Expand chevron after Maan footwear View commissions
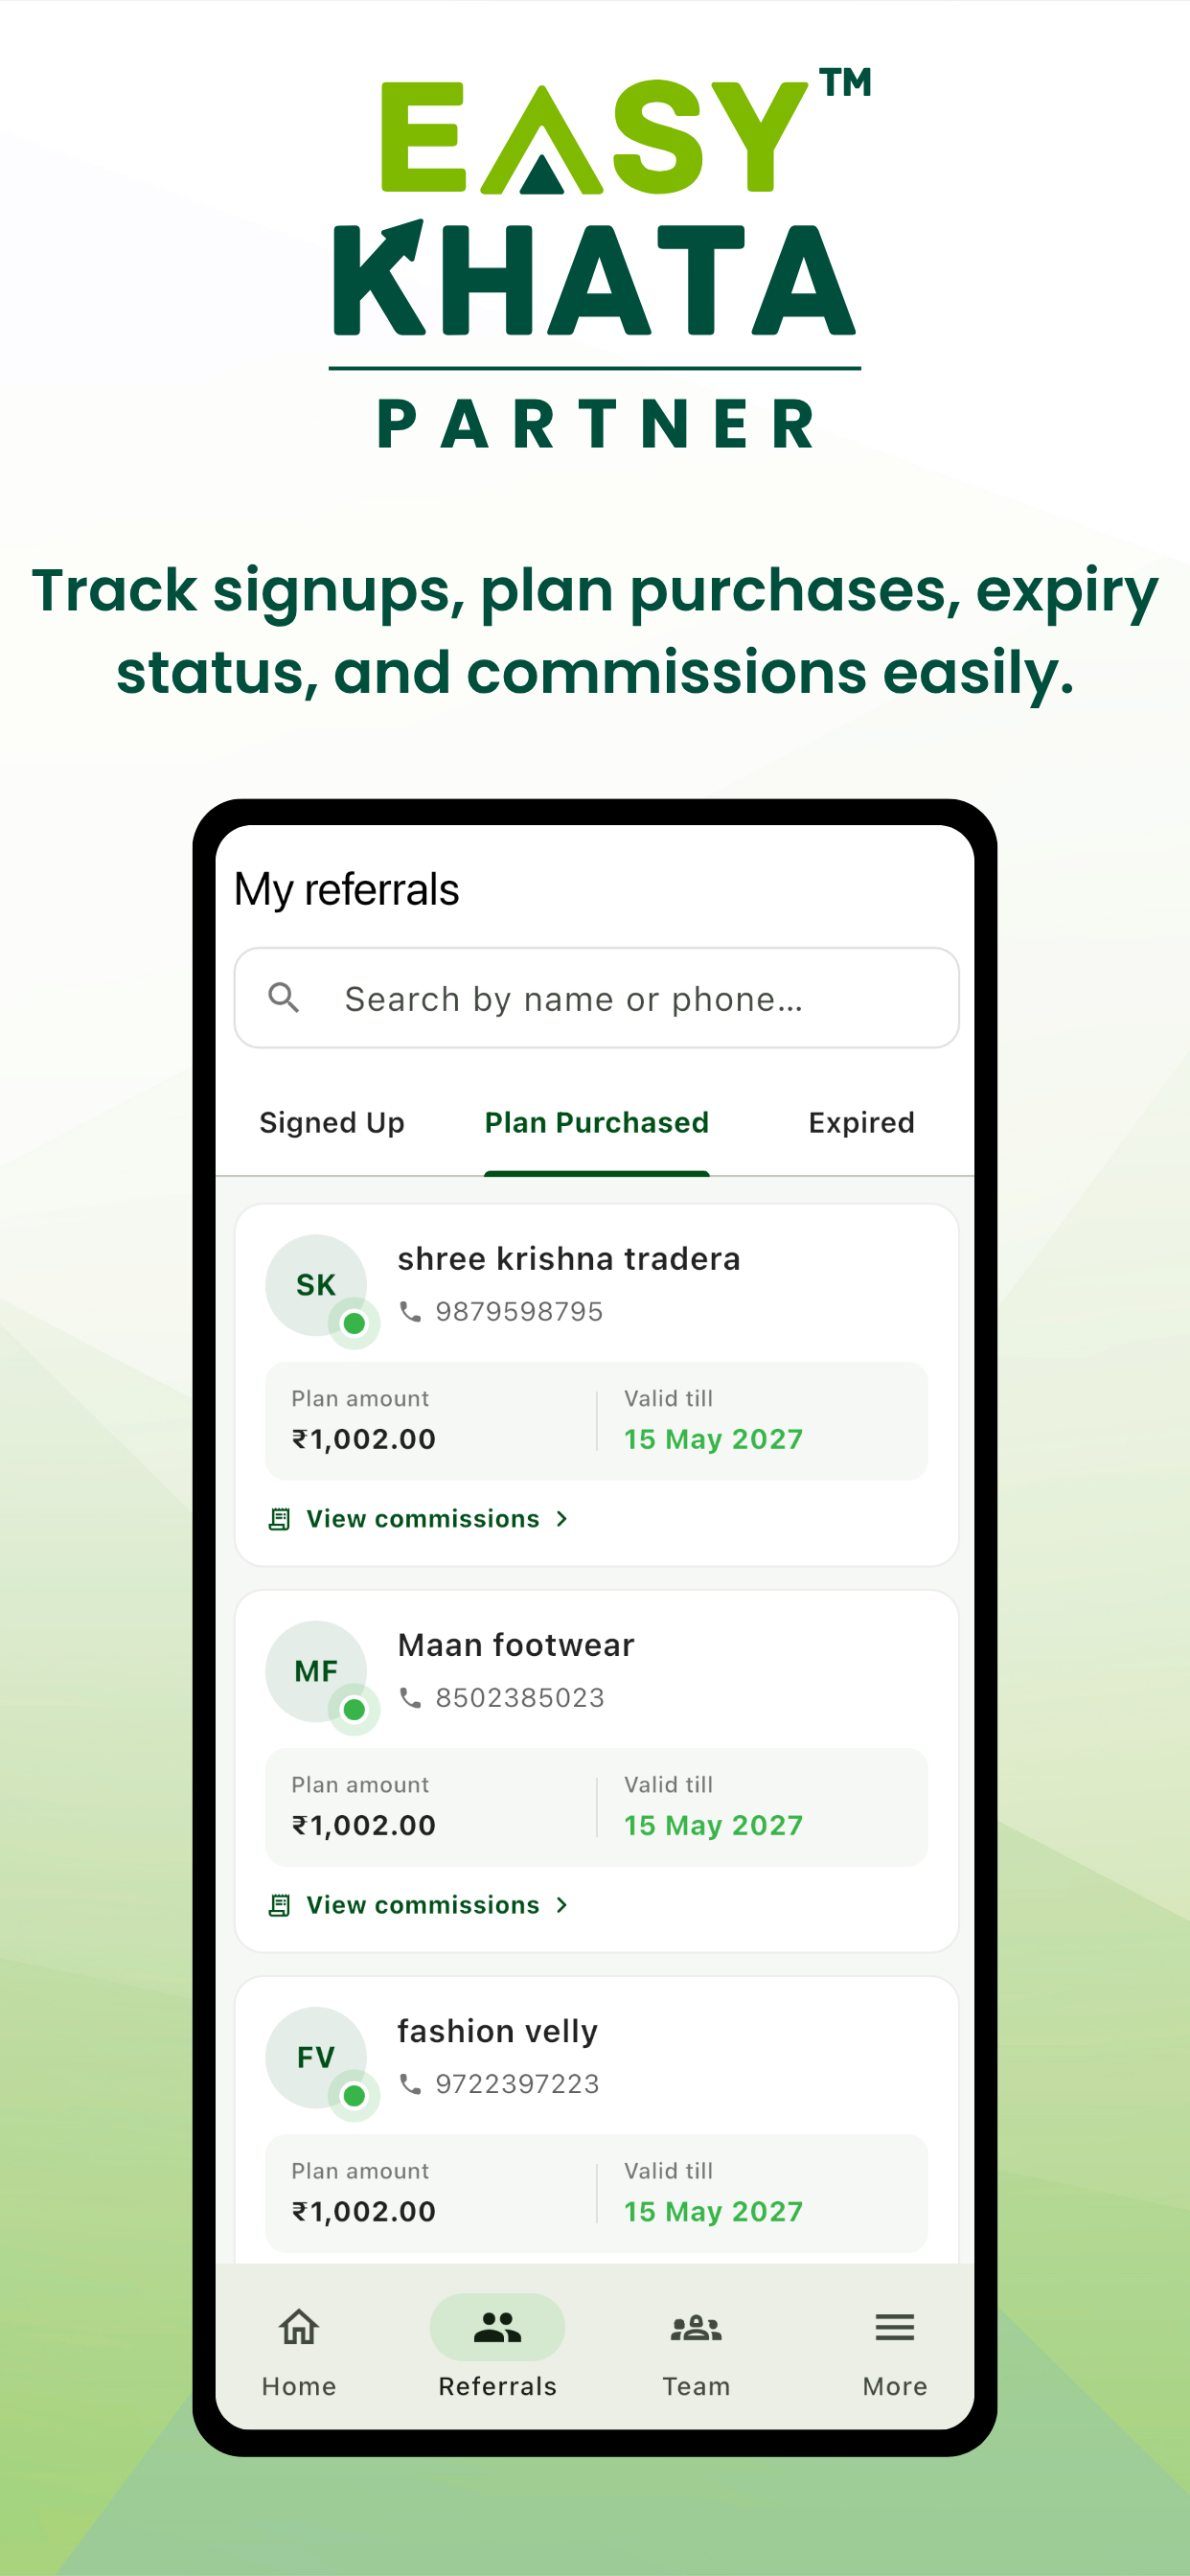 (x=562, y=1905)
